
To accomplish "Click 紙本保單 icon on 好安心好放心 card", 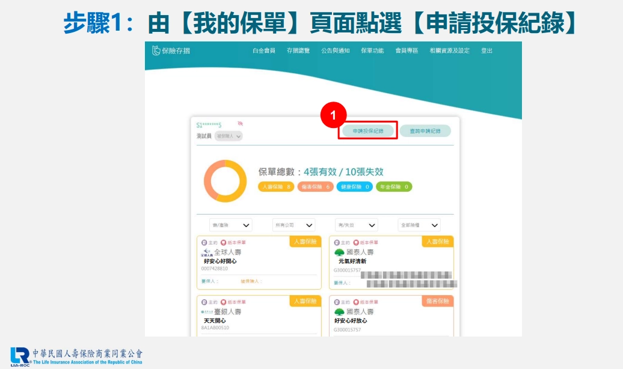I will pyautogui.click(x=356, y=302).
